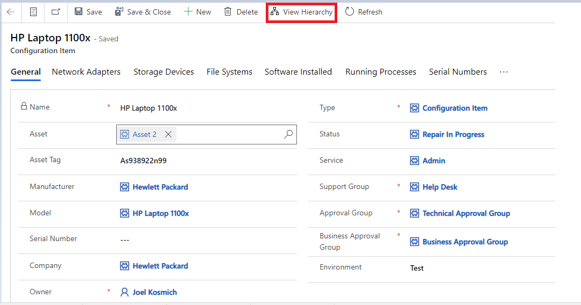Open View Hierarchy
Viewport: 581px width, 305px height.
[x=301, y=12]
